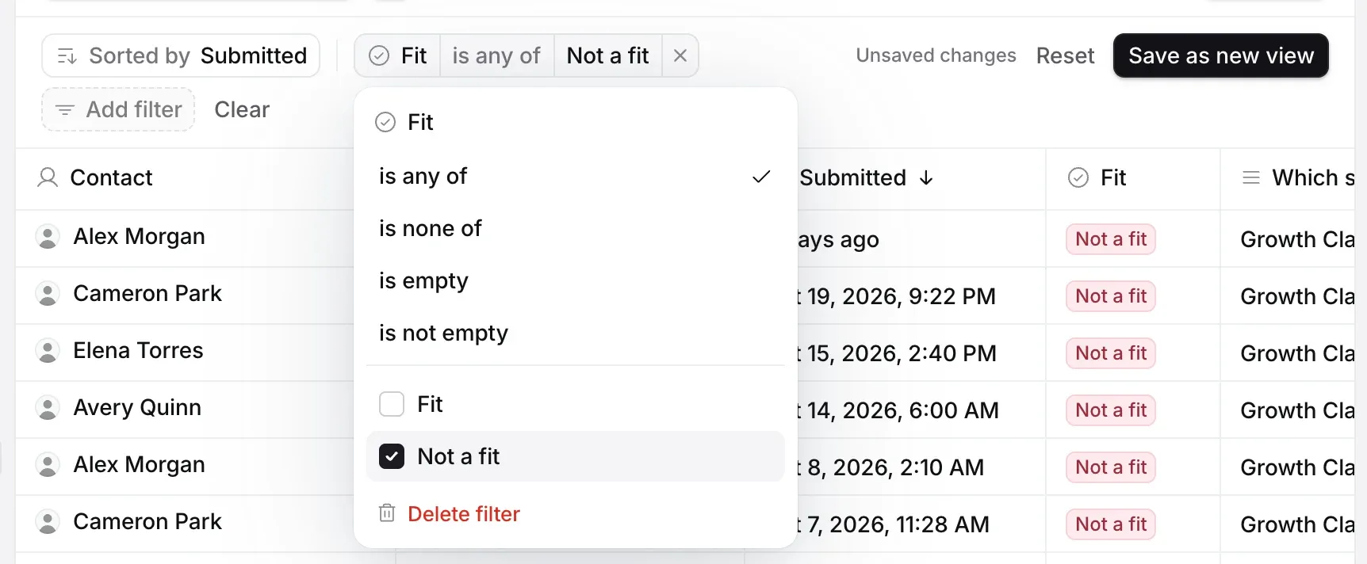The width and height of the screenshot is (1367, 564).
Task: Open the is any of operator chip
Action: [x=496, y=55]
